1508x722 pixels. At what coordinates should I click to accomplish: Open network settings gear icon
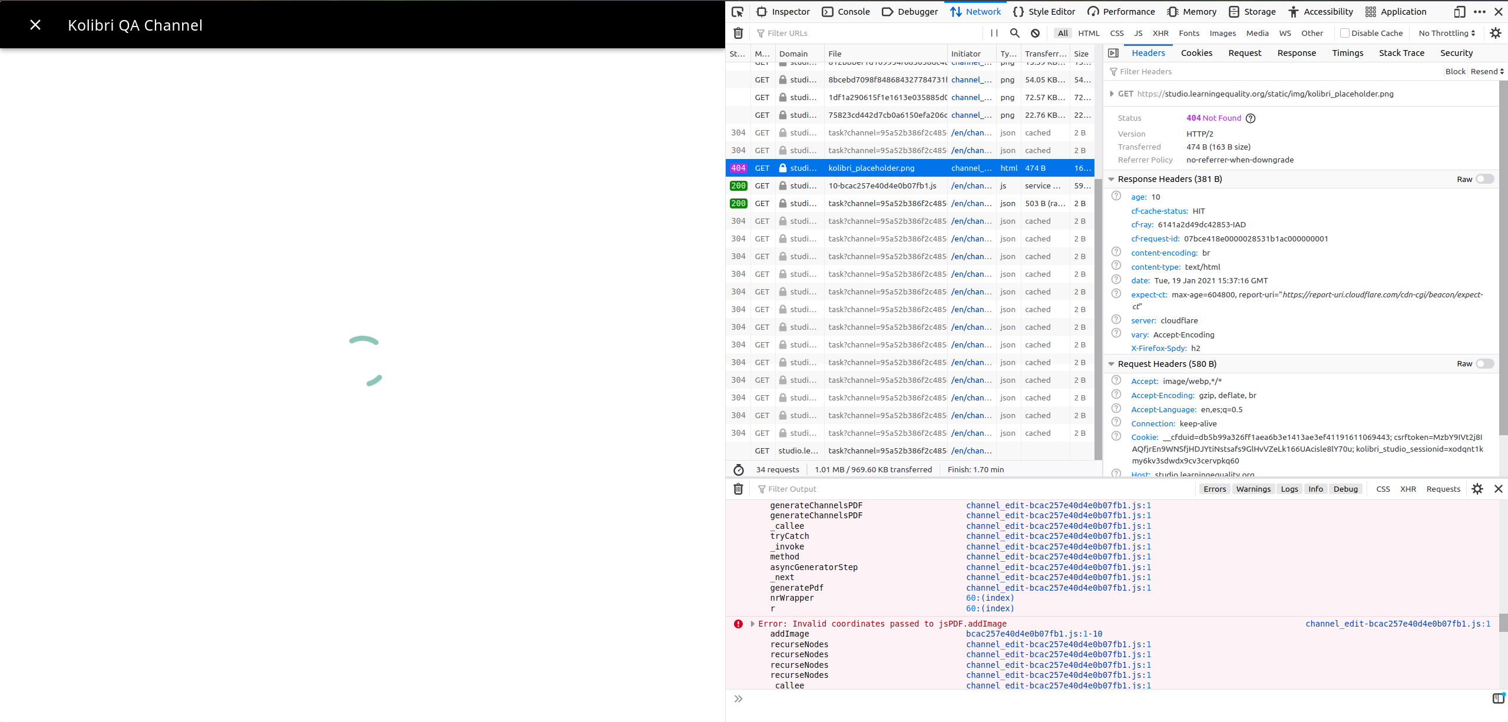(1496, 33)
